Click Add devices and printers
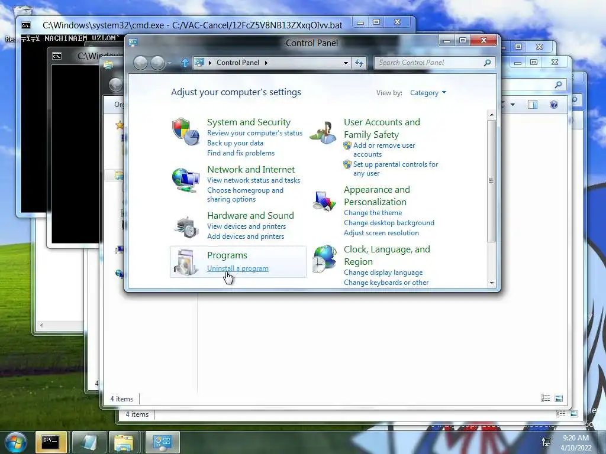Viewport: 606px width, 454px height. 246,236
